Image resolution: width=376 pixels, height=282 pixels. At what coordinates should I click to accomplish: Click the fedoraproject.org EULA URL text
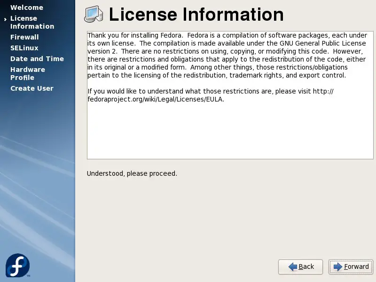156,99
